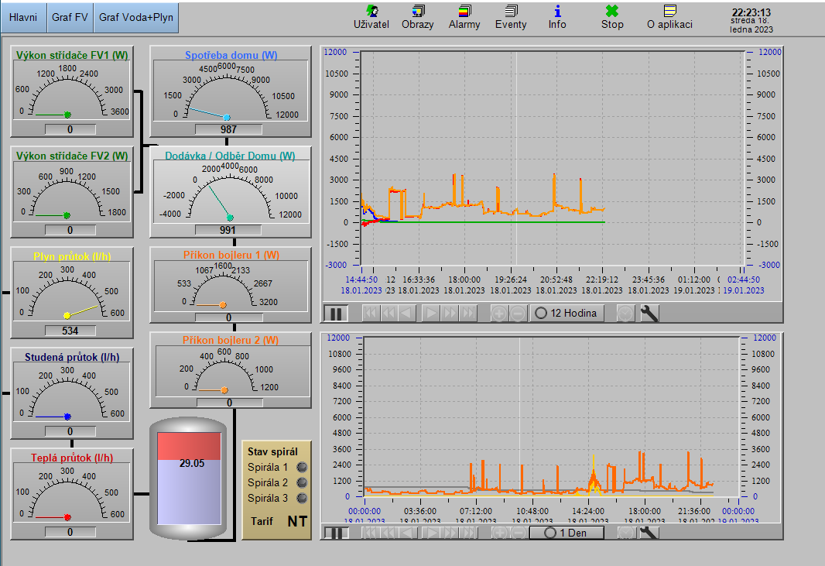Switch to the Graf FV tab
This screenshot has height=566, width=825.
point(70,17)
